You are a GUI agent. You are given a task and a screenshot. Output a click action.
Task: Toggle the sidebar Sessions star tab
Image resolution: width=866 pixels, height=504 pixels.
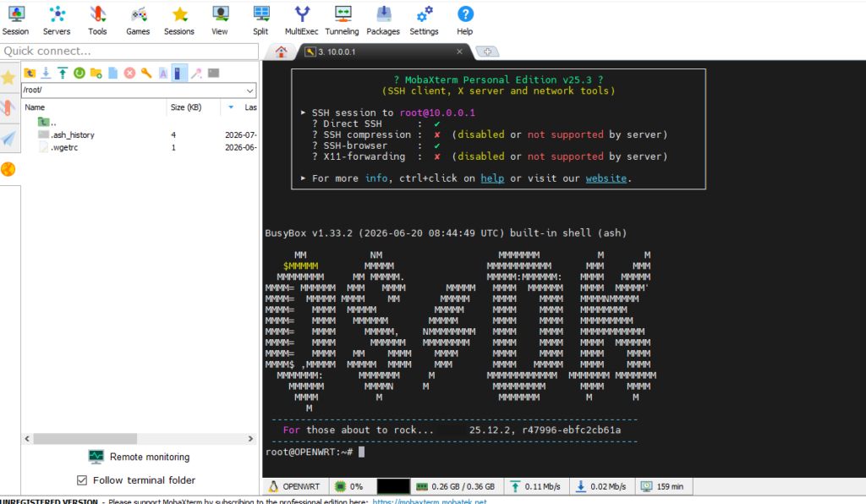[8, 78]
